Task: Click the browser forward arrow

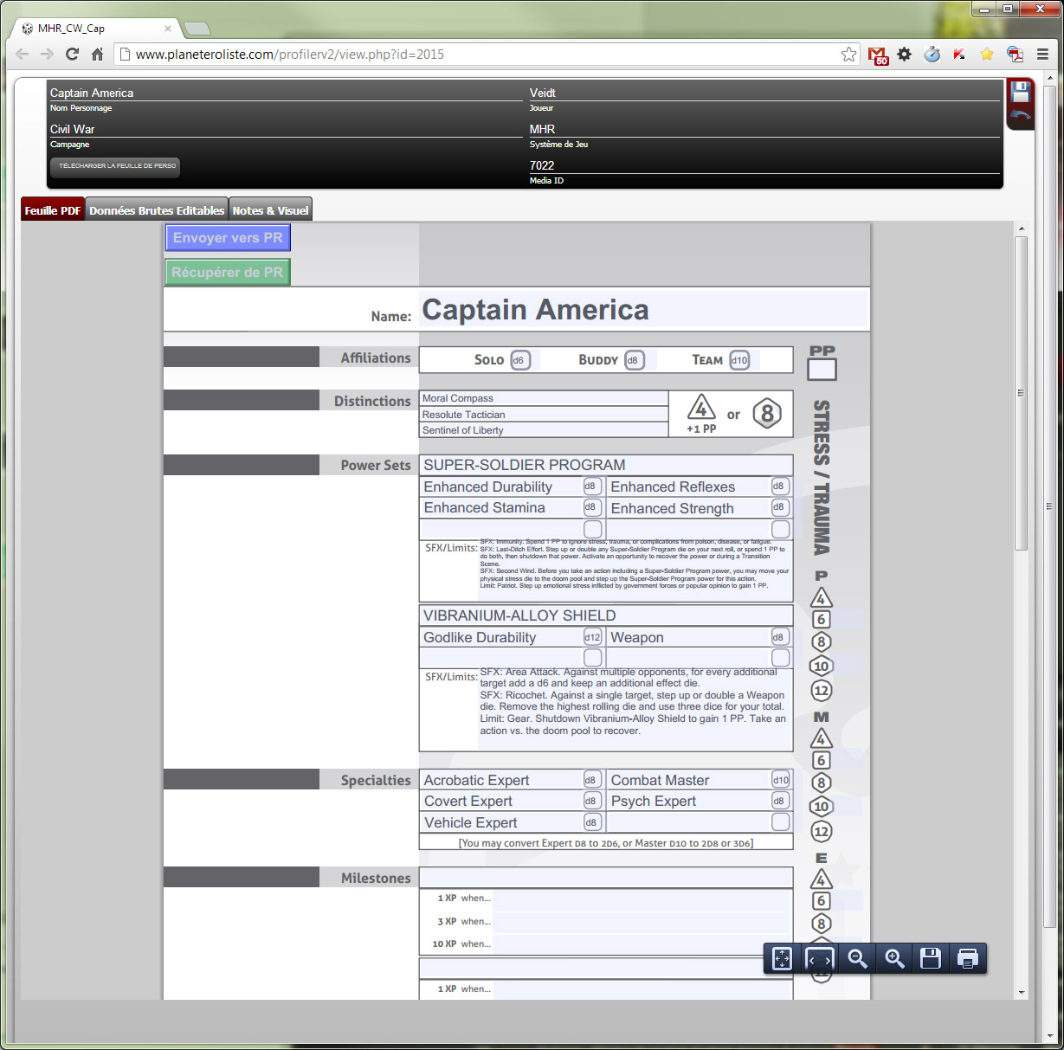Action: [x=48, y=54]
